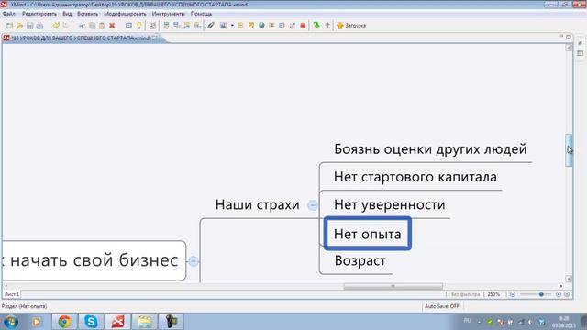
Task: Open the Вставить menu
Action: click(88, 14)
